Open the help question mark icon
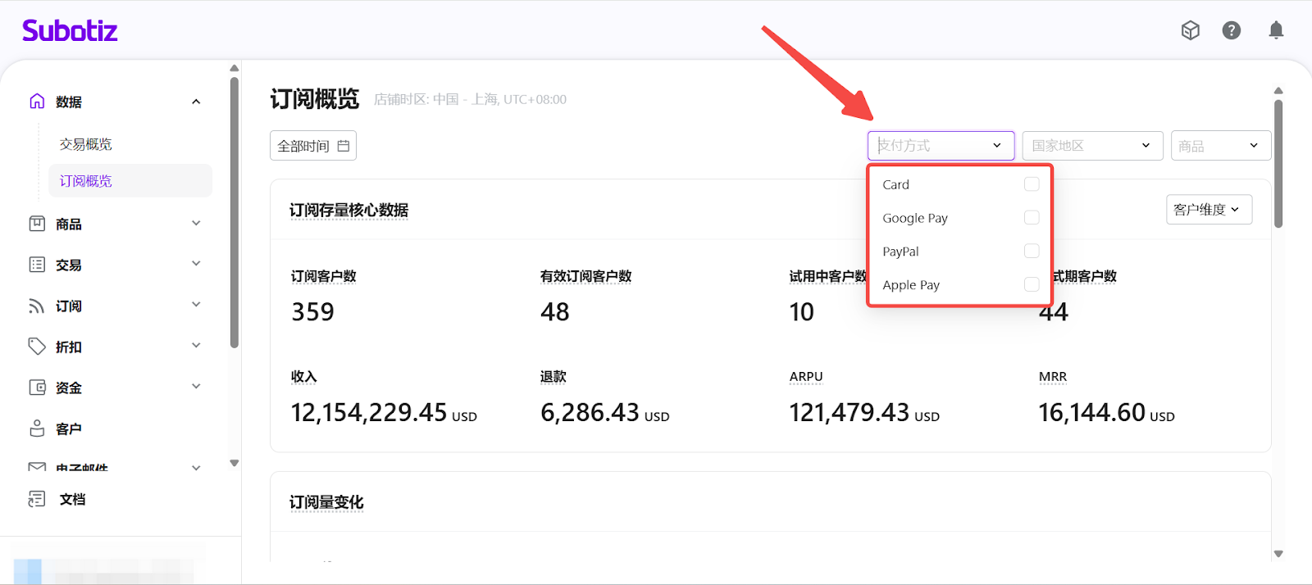 point(1231,31)
